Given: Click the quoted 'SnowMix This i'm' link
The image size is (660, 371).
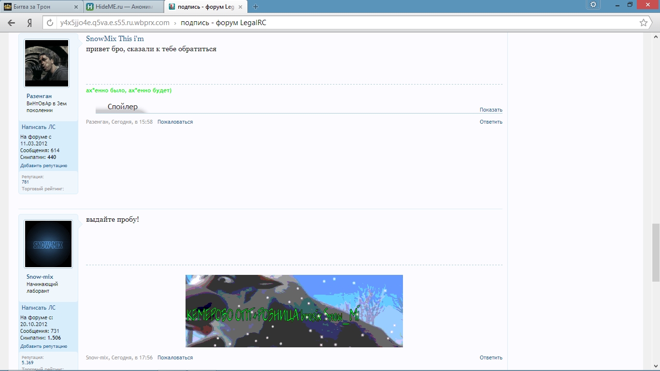Looking at the screenshot, I should tap(115, 39).
